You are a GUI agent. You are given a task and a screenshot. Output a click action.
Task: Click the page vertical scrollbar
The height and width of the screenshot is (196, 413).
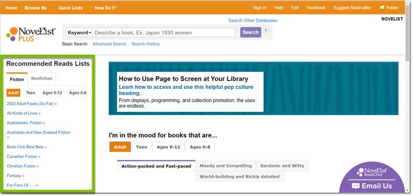(x=408, y=97)
